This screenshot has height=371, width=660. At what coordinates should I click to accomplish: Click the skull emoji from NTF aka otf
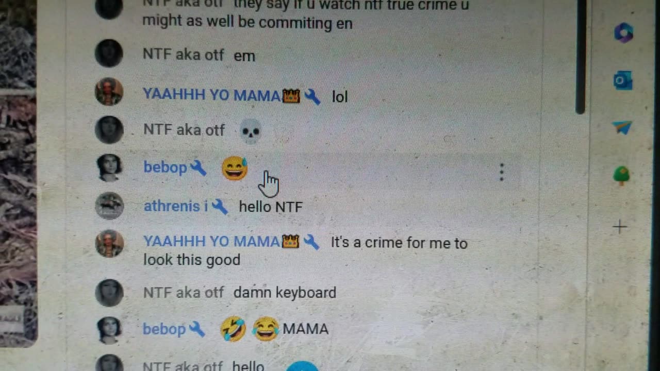251,130
